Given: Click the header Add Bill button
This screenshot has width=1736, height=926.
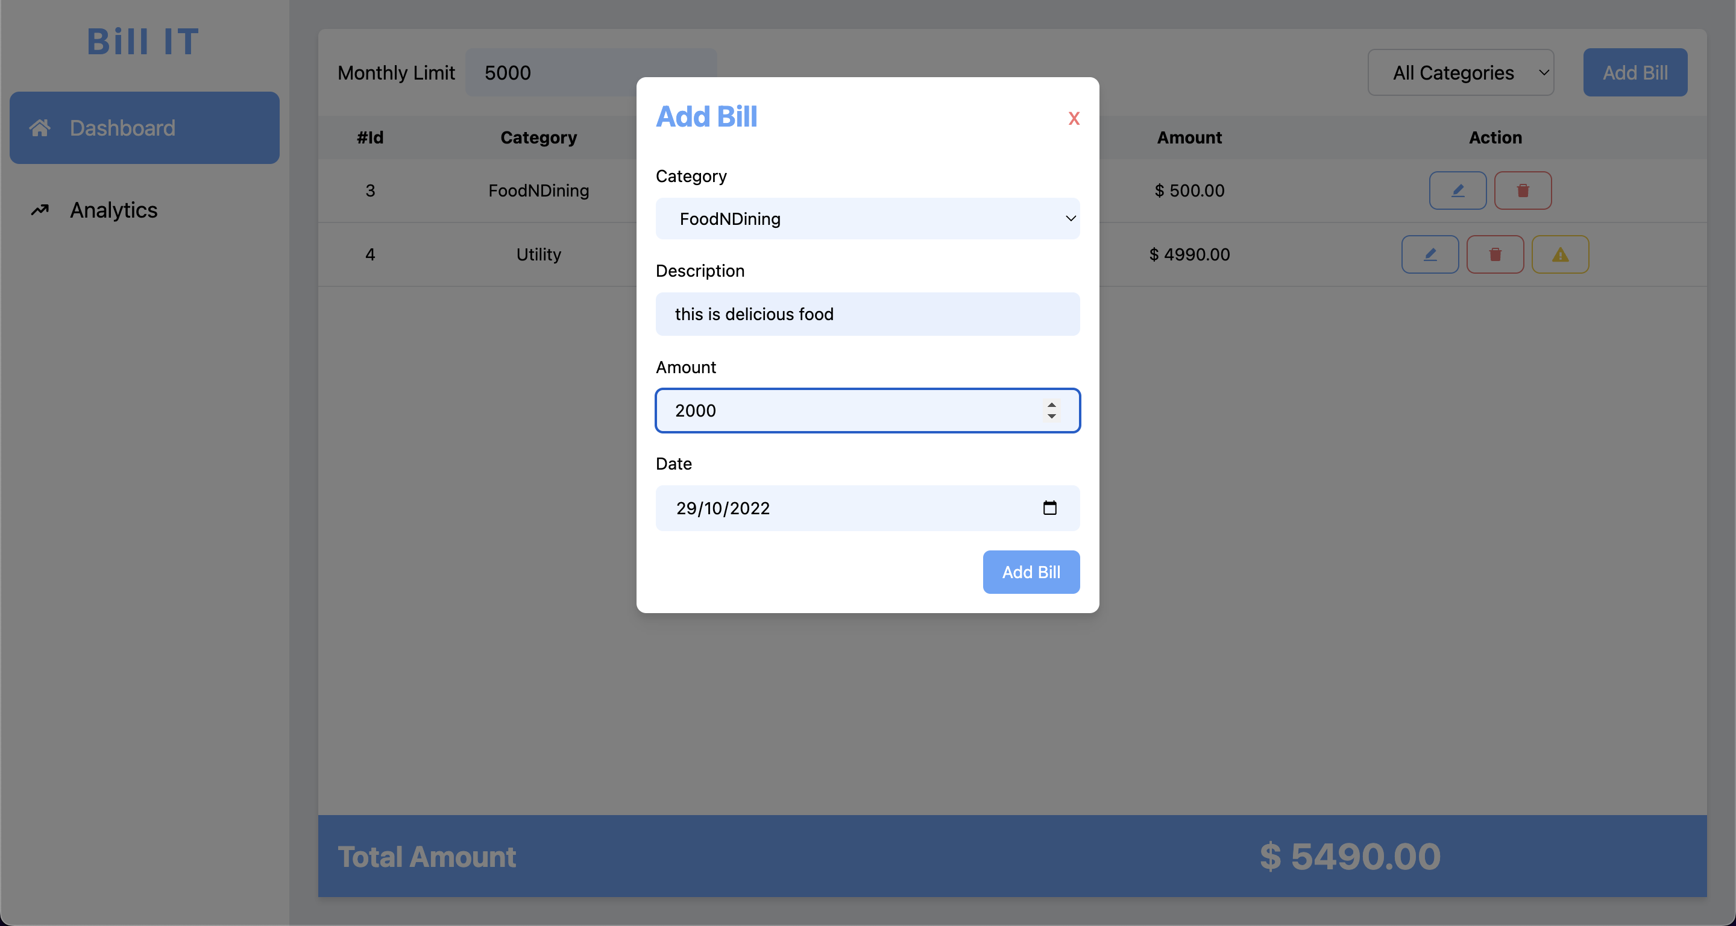Looking at the screenshot, I should [x=1634, y=73].
